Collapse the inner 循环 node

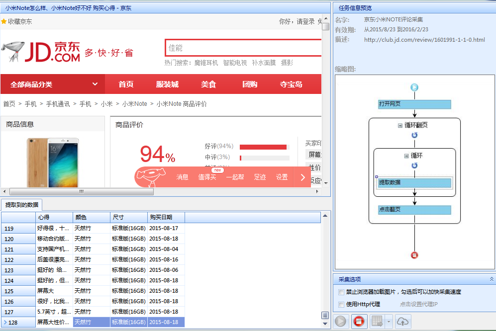(406, 156)
